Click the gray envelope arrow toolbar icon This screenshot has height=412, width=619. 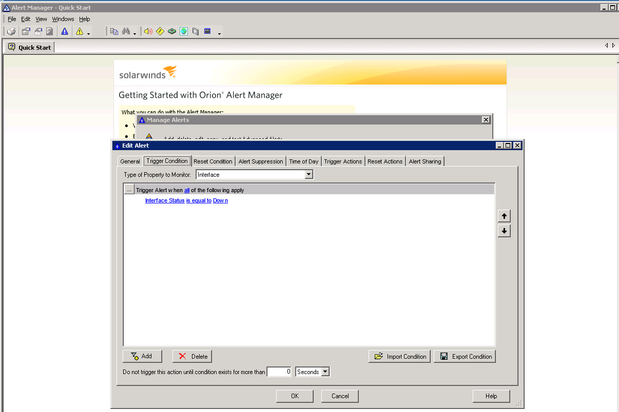(38, 31)
